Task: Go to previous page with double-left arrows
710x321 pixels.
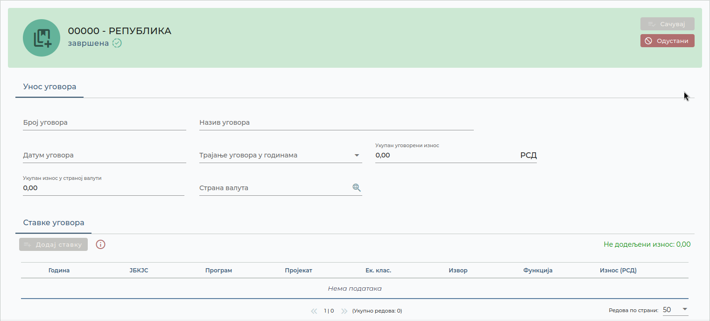Action: pos(314,311)
